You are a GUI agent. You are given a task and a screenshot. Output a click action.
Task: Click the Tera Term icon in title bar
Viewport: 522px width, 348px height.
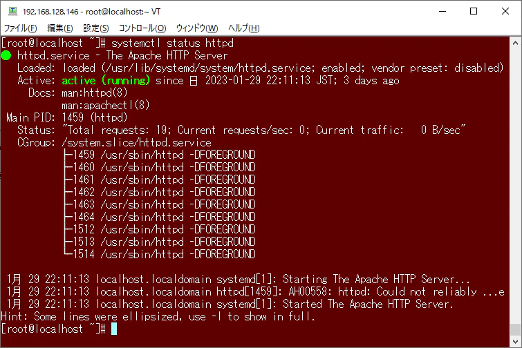point(12,11)
